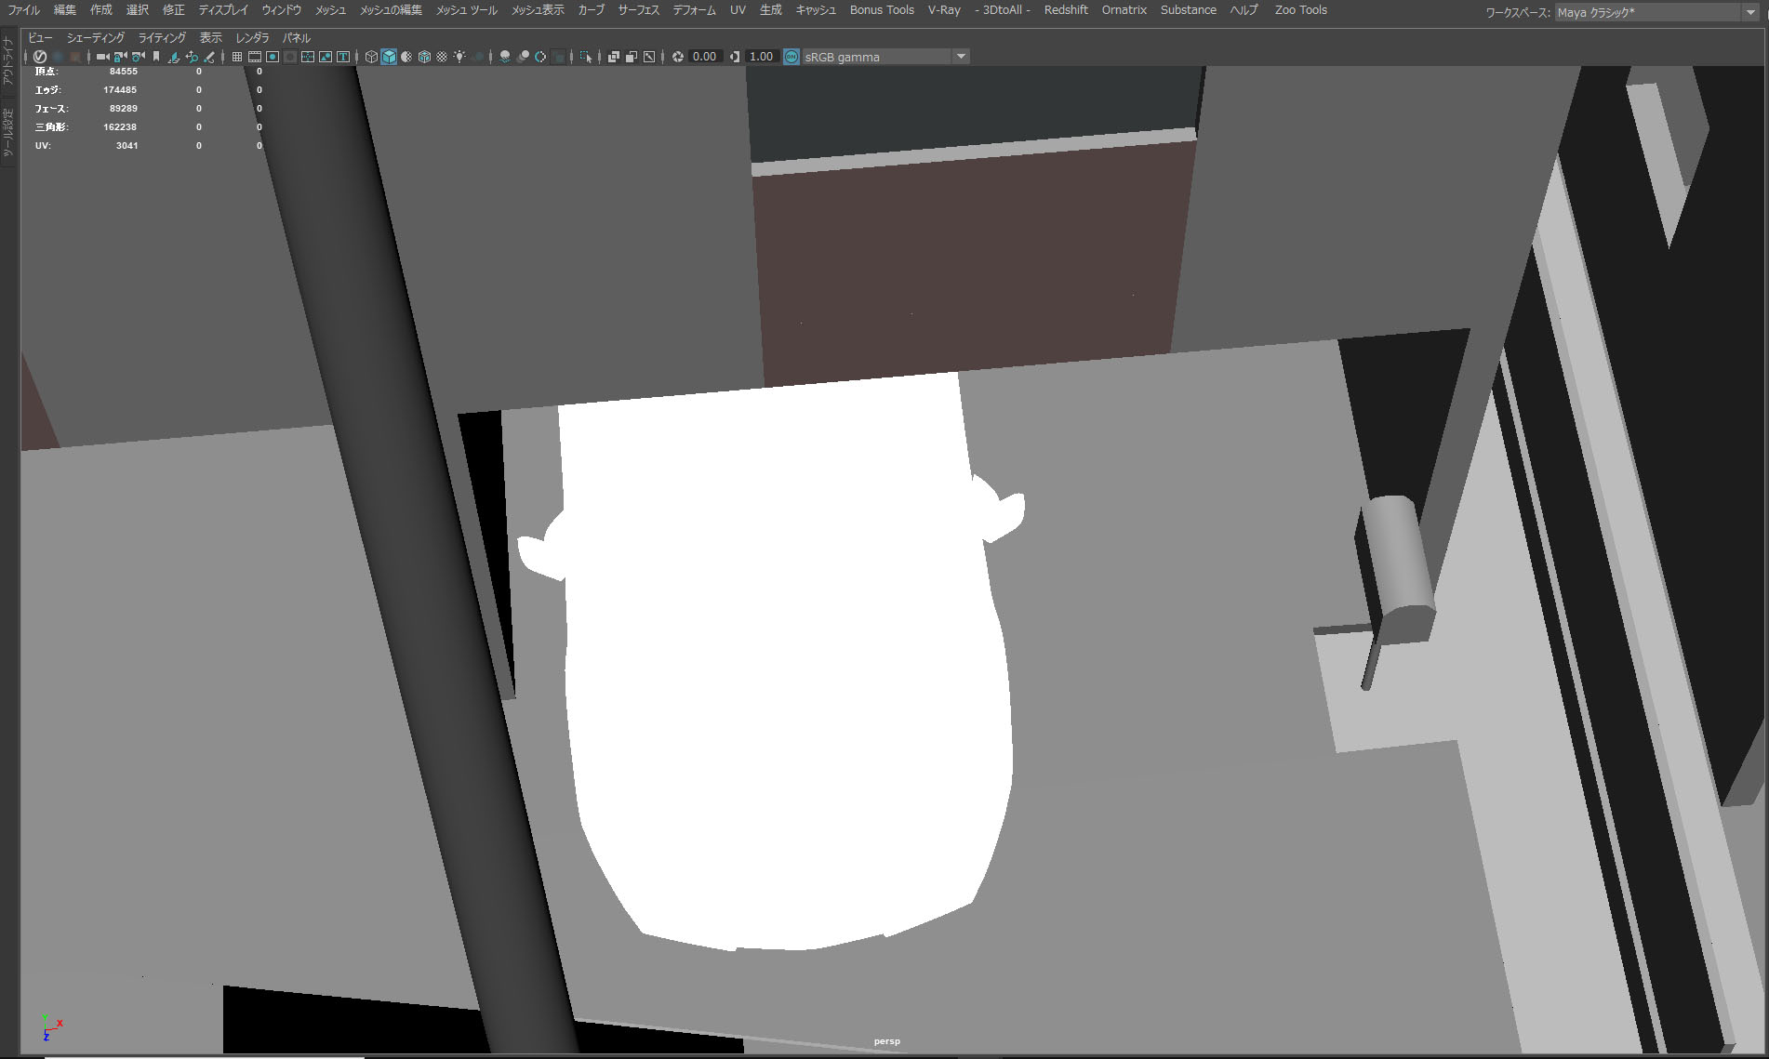This screenshot has width=1769, height=1059.
Task: Toggle Wireframe on Shaded icon
Action: coord(424,57)
